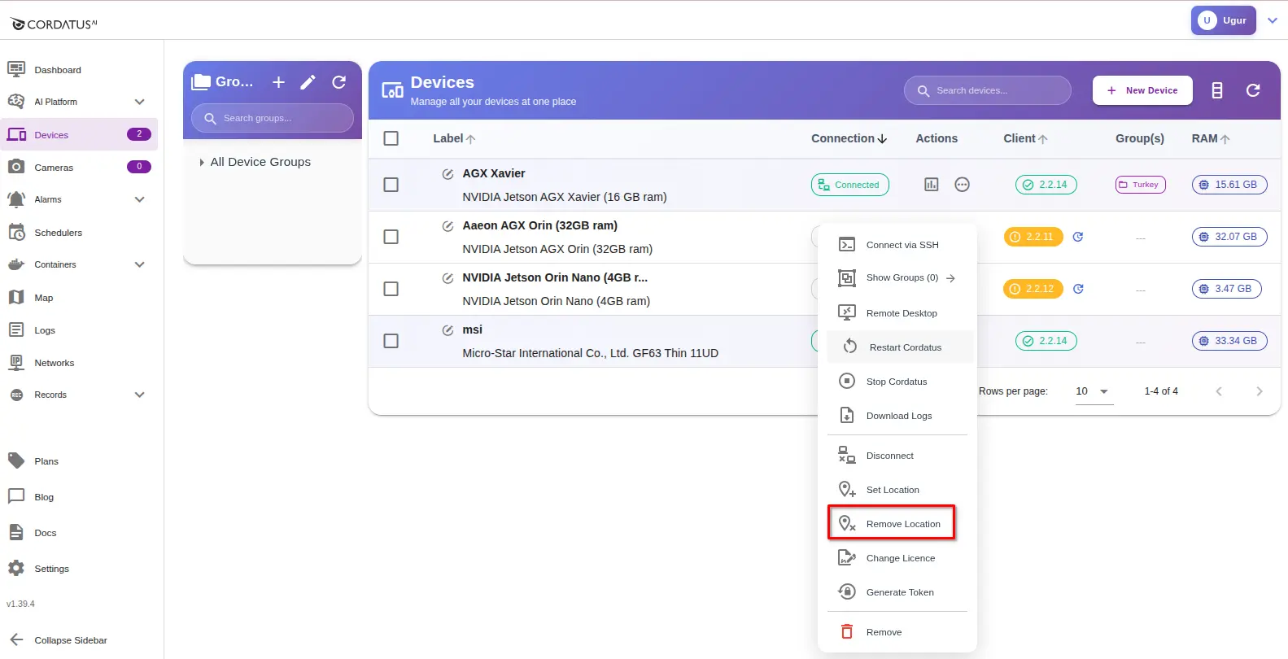Click the add device group plus icon
This screenshot has width=1288, height=659.
pos(278,82)
